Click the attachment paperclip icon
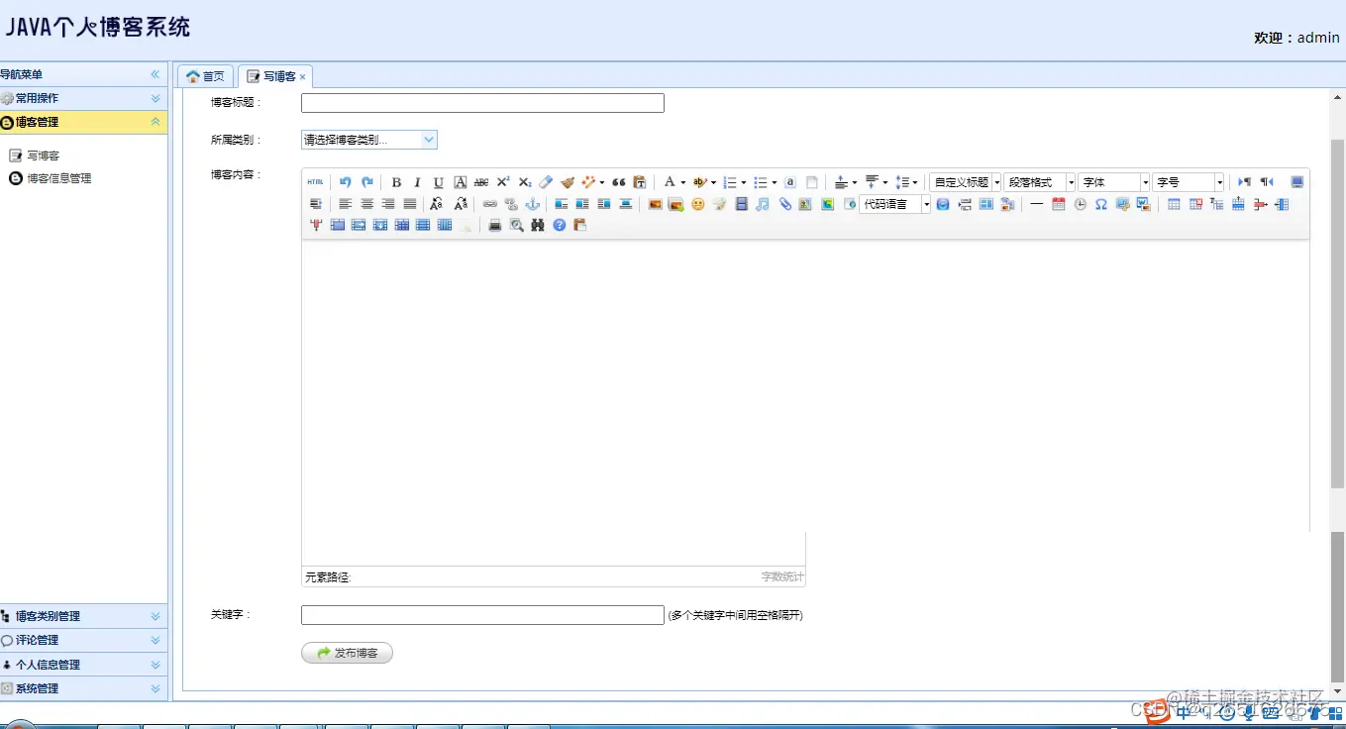This screenshot has height=729, width=1346. pos(785,204)
